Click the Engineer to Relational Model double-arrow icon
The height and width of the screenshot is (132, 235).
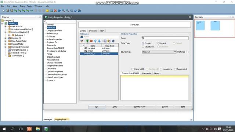59,11
